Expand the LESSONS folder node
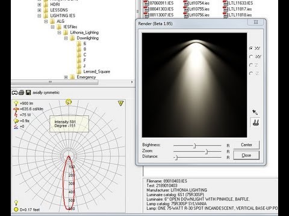 click(x=39, y=10)
